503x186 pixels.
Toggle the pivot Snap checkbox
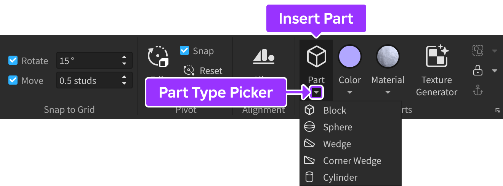pyautogui.click(x=185, y=51)
